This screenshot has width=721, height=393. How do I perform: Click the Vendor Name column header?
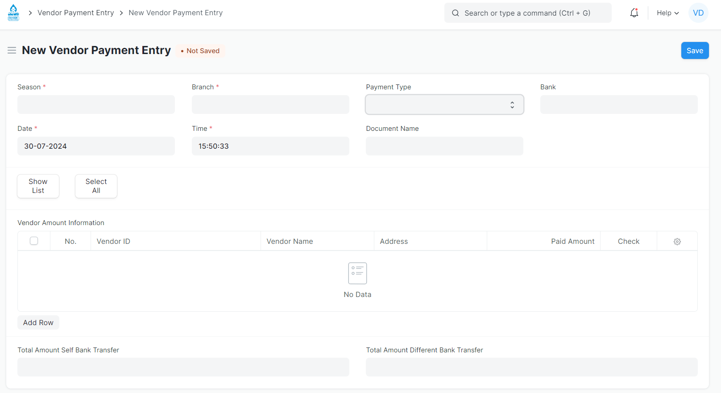317,241
